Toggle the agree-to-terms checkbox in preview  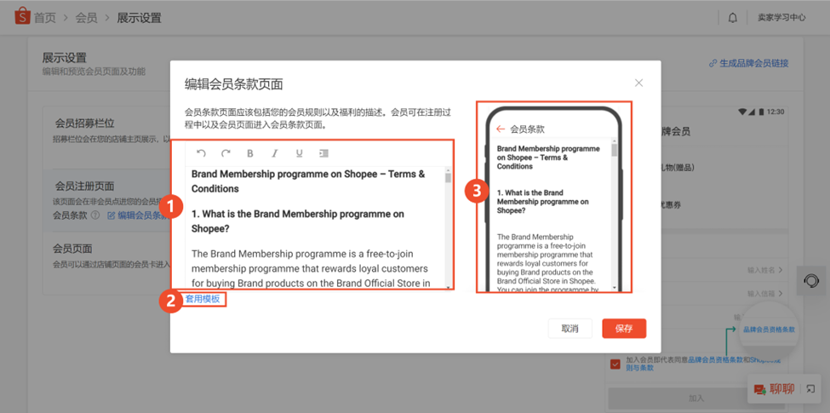615,364
